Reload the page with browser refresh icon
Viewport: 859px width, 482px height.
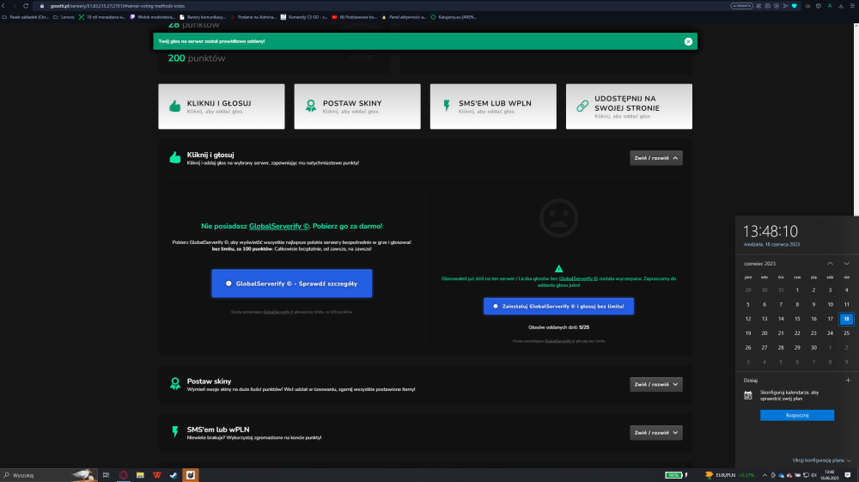pos(25,5)
